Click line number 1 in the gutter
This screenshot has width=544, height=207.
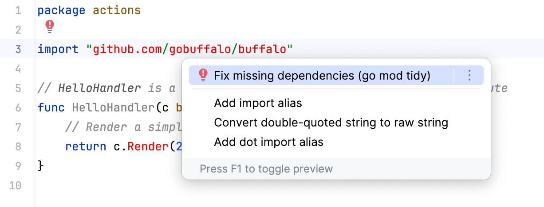point(18,11)
